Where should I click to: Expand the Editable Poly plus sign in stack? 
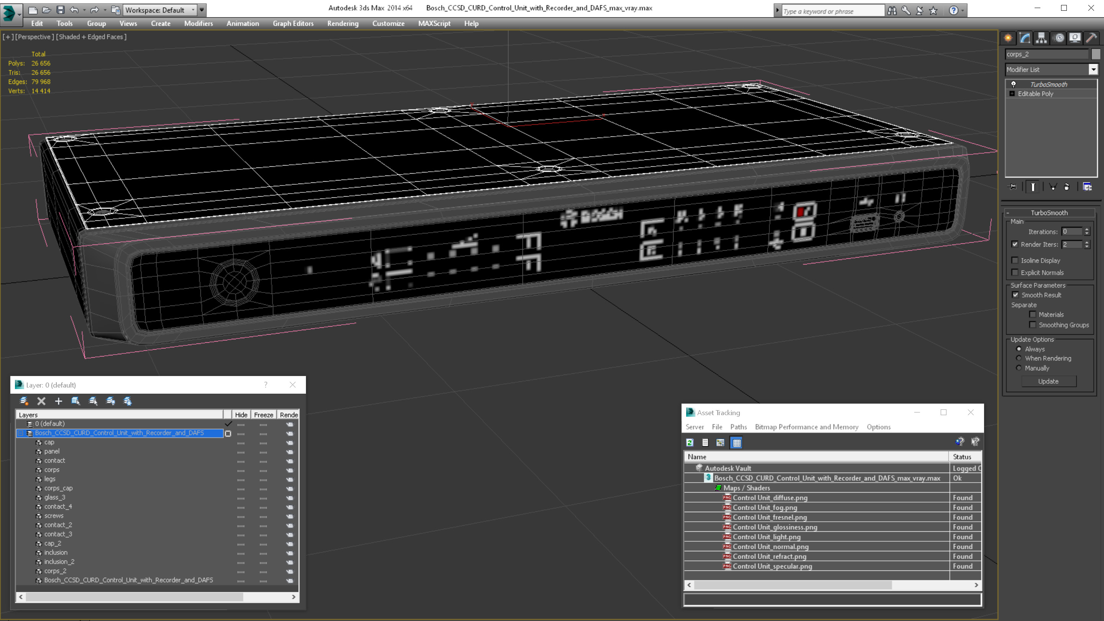click(x=1012, y=94)
